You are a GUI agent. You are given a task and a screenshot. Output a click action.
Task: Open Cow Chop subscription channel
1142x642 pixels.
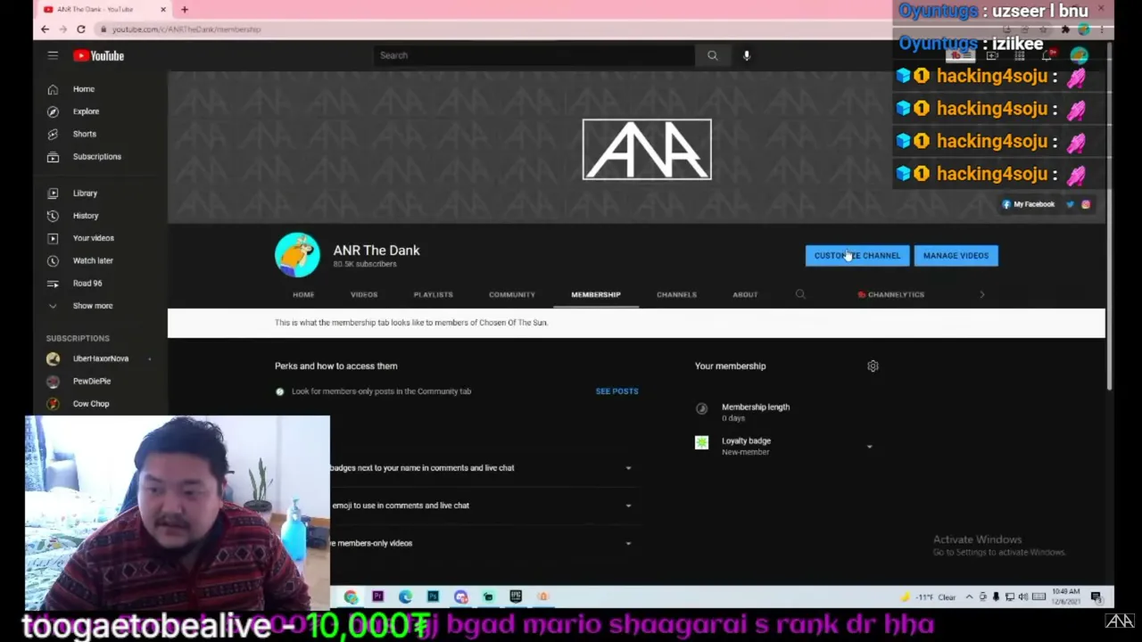pyautogui.click(x=89, y=404)
